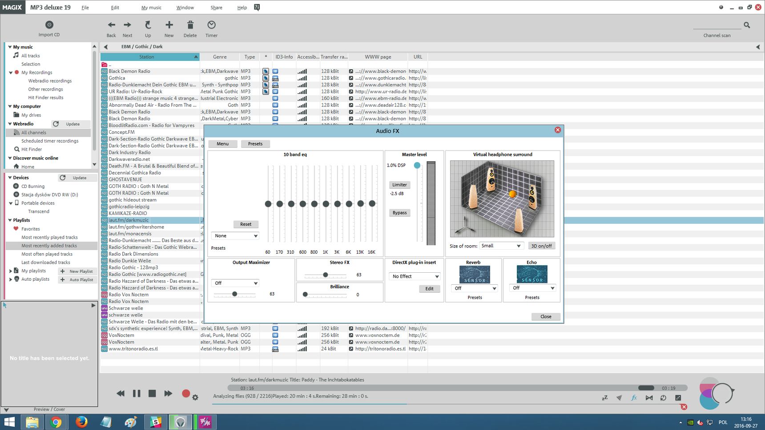The height and width of the screenshot is (430, 765).
Task: Open Audio FX with fx icon
Action: tap(634, 398)
